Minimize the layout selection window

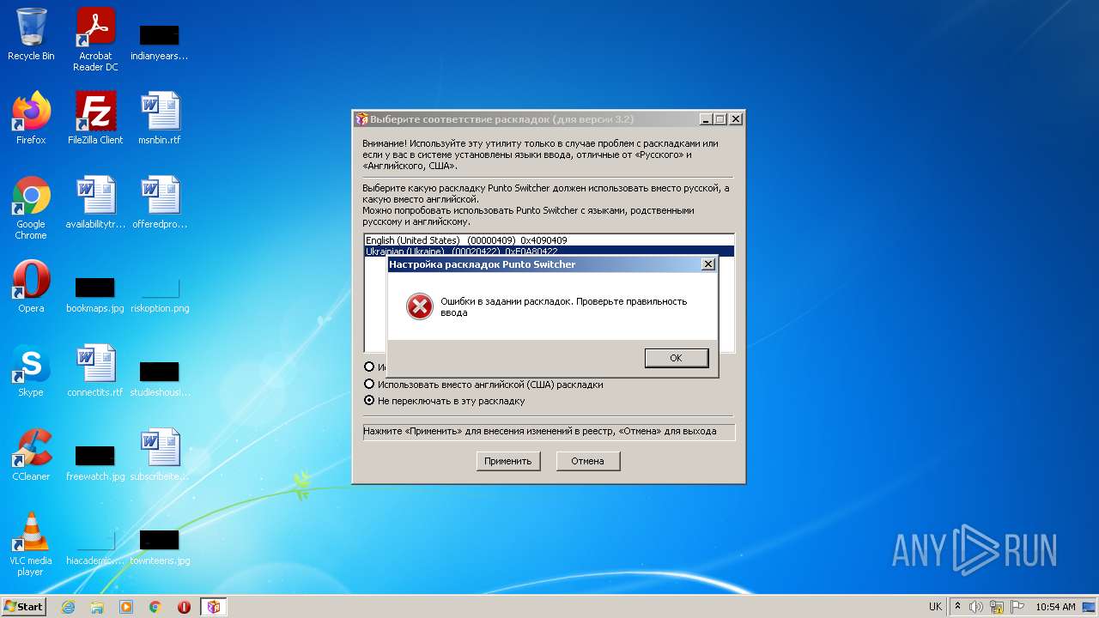pos(706,119)
